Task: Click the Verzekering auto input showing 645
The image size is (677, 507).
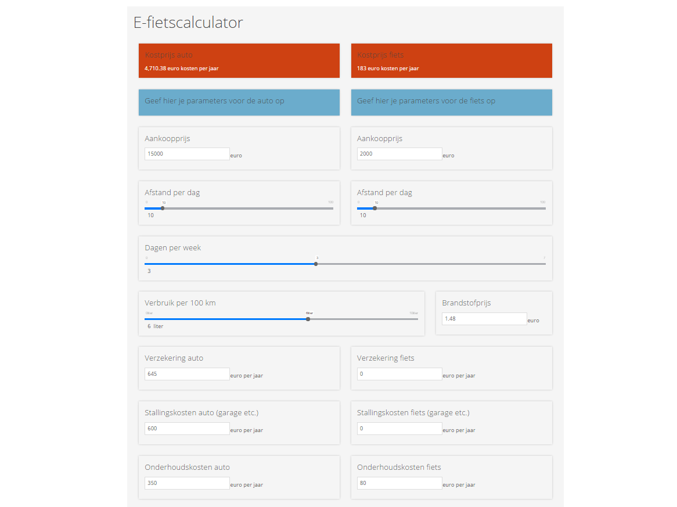Action: click(187, 374)
